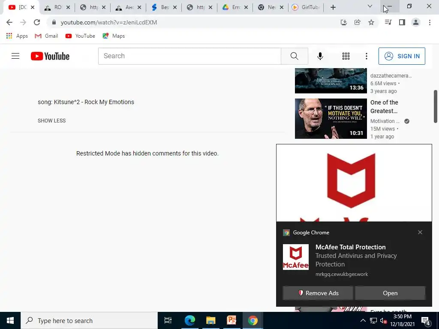
Task: Open Task View on the taskbar
Action: (x=168, y=320)
